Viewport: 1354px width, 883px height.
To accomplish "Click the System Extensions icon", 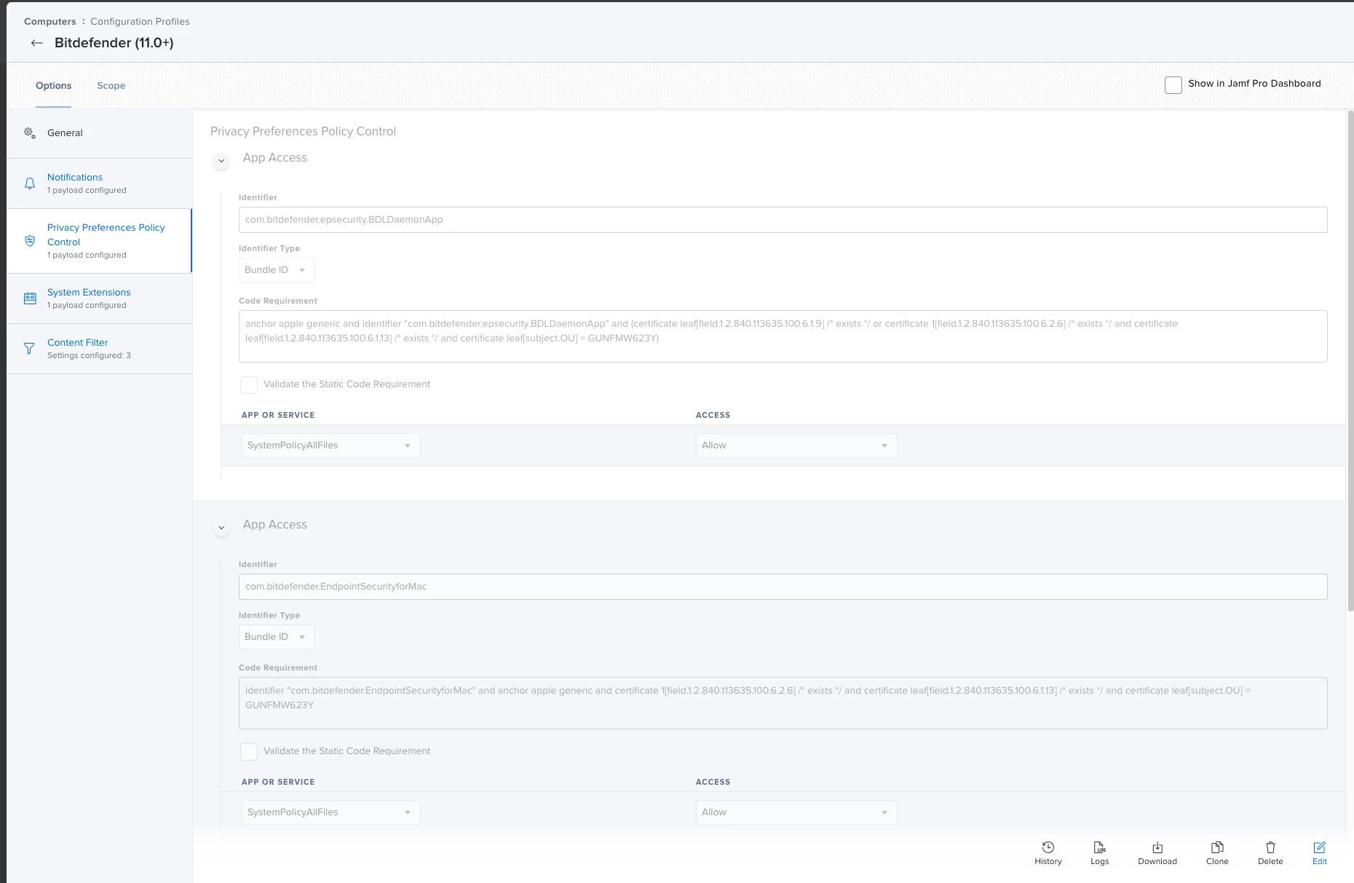I will pos(30,298).
